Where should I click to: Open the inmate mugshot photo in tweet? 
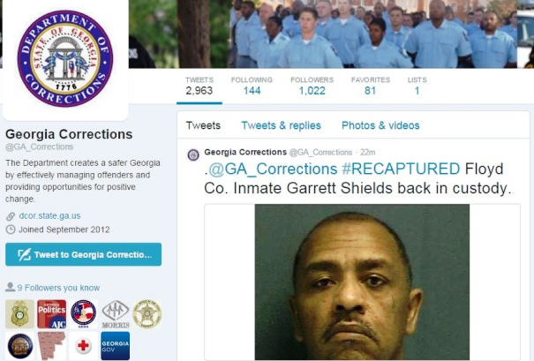(362, 282)
